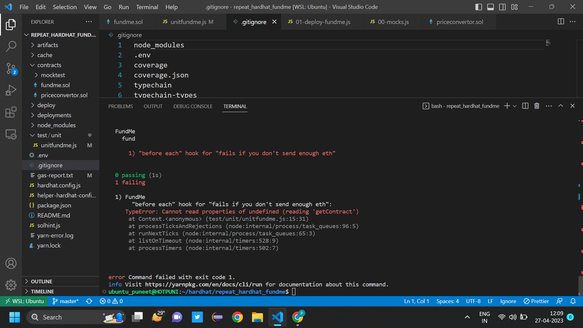The image size is (583, 328).
Task: Expand the artifacts folder
Action: 60,45
